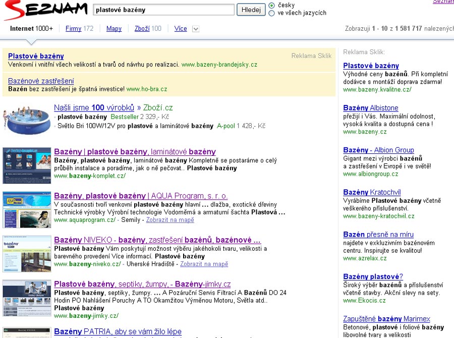This screenshot has height=338, width=454.
Task: Select the 've všech jazycích' radio button
Action: 271,13
